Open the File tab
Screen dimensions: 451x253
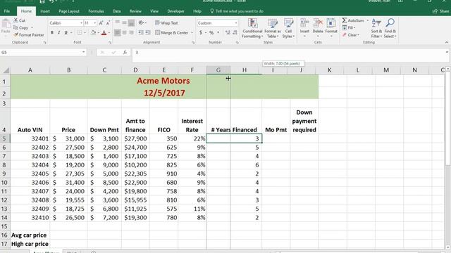[x=7, y=11]
